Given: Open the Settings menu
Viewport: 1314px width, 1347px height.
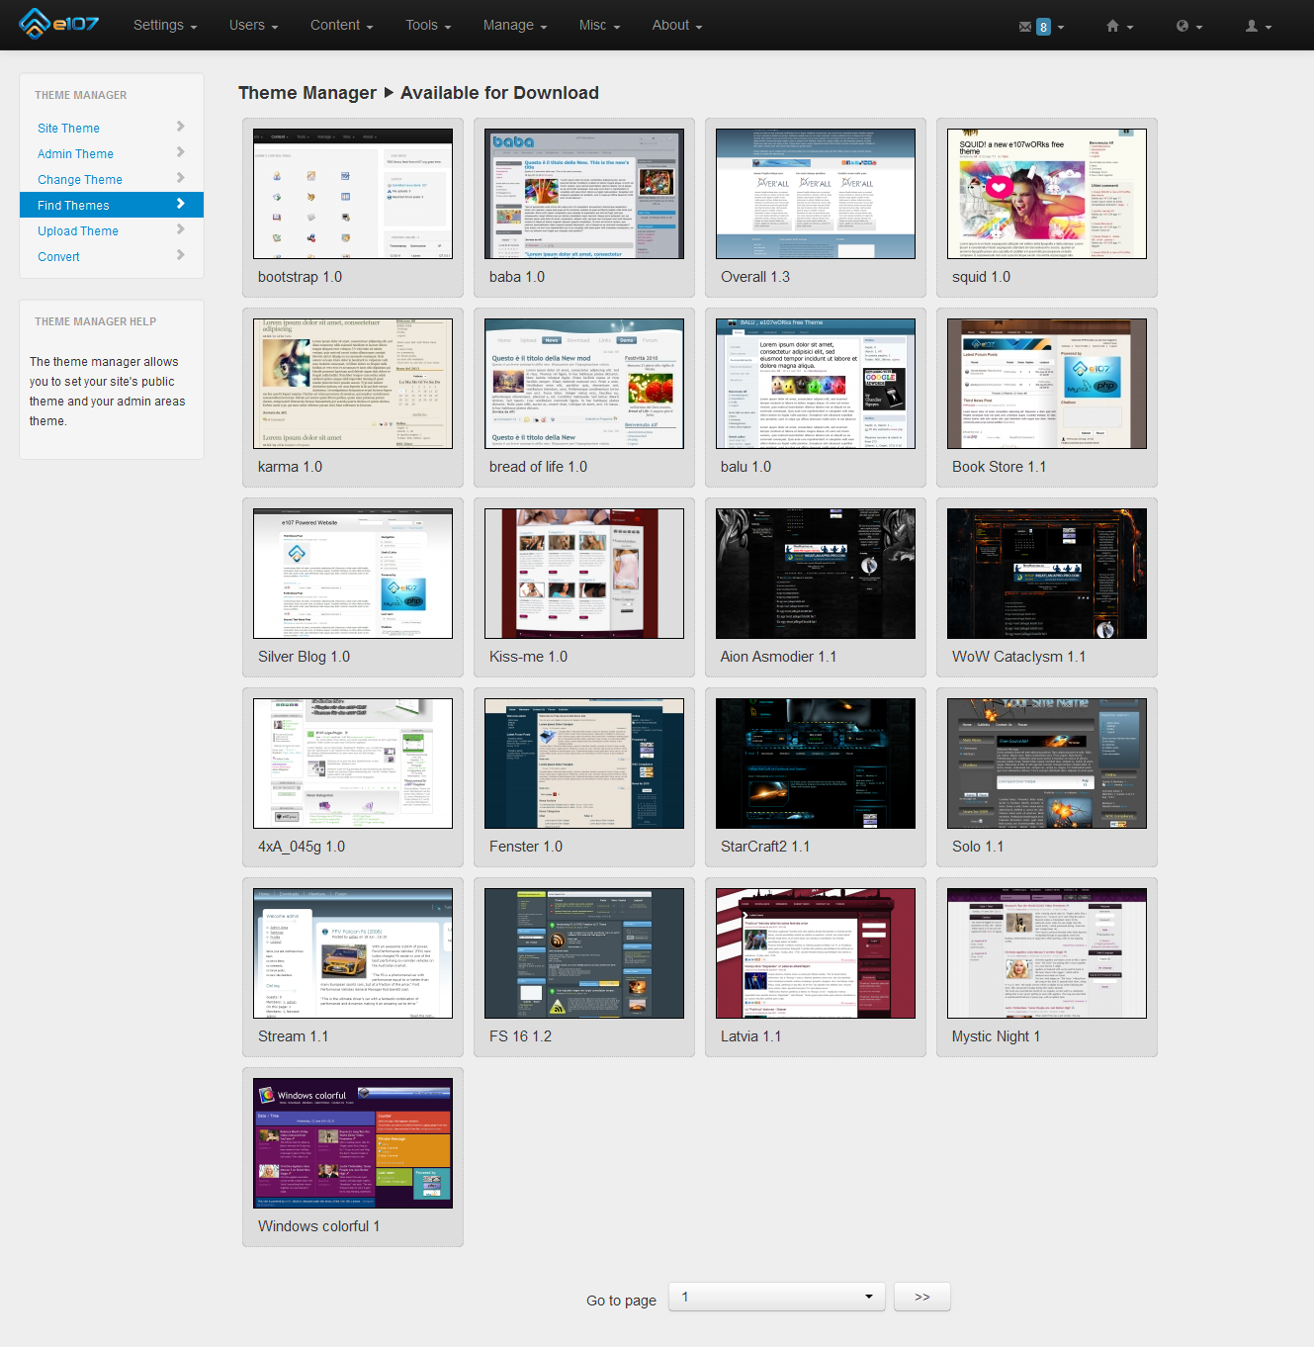Looking at the screenshot, I should [165, 25].
